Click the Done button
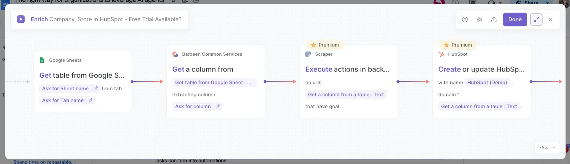 pos(515,20)
